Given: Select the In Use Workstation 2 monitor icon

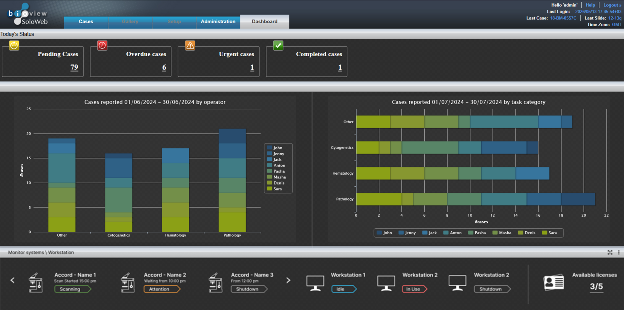Looking at the screenshot, I should (x=386, y=283).
